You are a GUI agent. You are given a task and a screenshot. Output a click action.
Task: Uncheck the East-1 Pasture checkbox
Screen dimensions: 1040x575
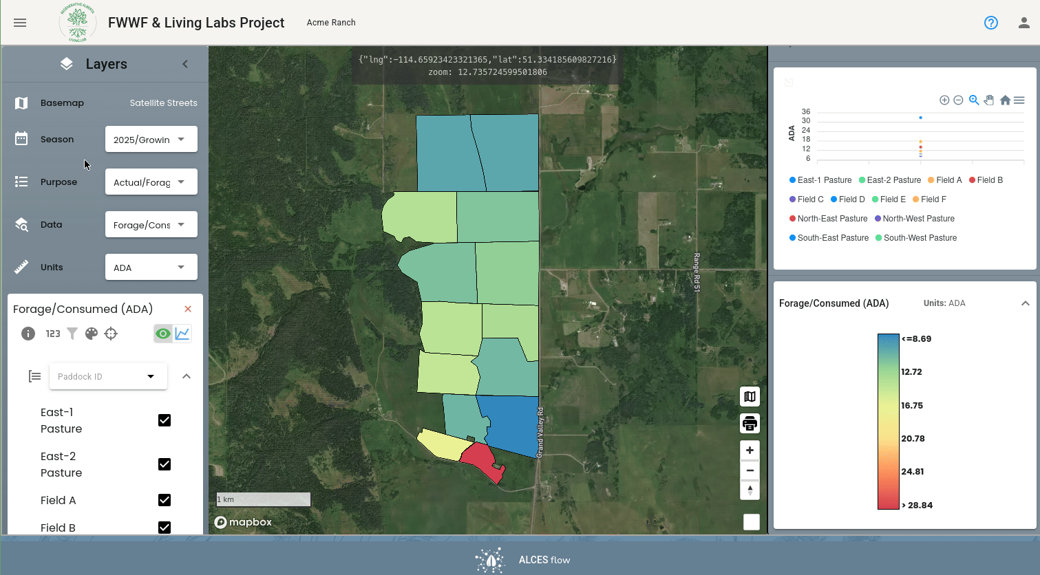tap(165, 420)
